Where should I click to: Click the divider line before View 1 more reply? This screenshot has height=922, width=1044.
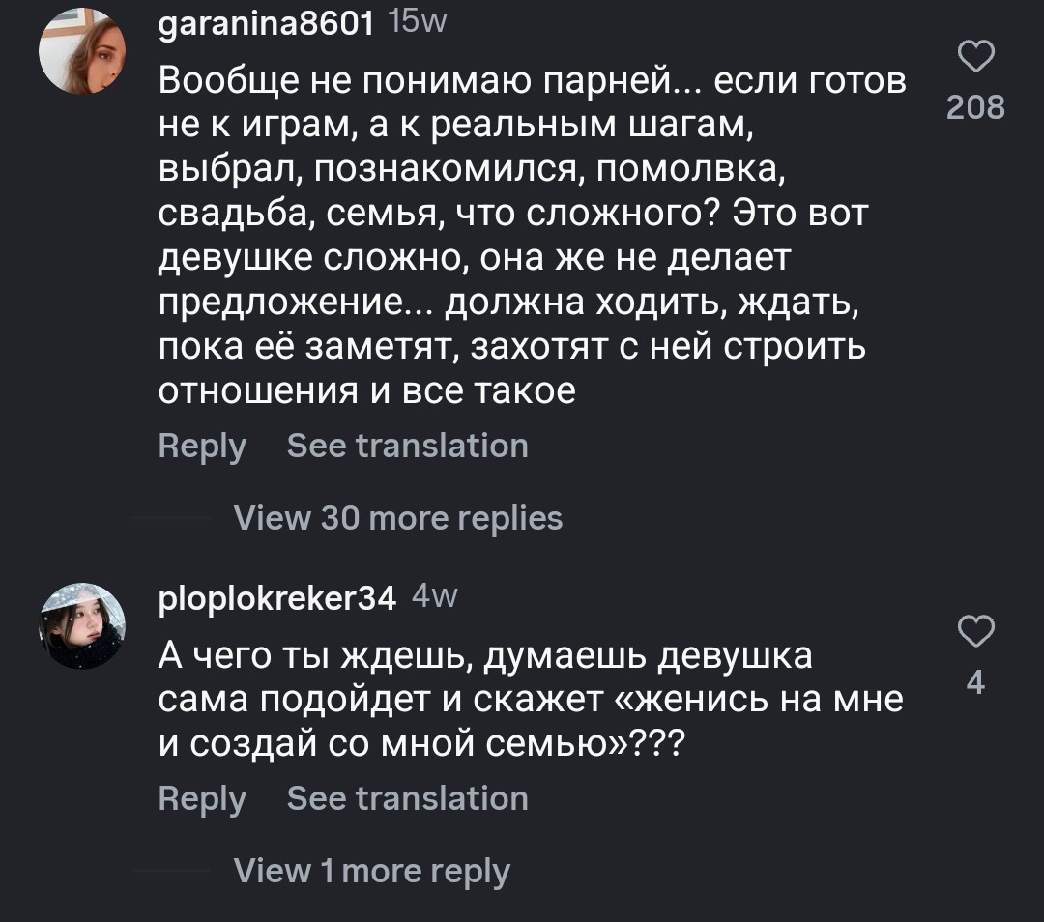pyautogui.click(x=170, y=872)
